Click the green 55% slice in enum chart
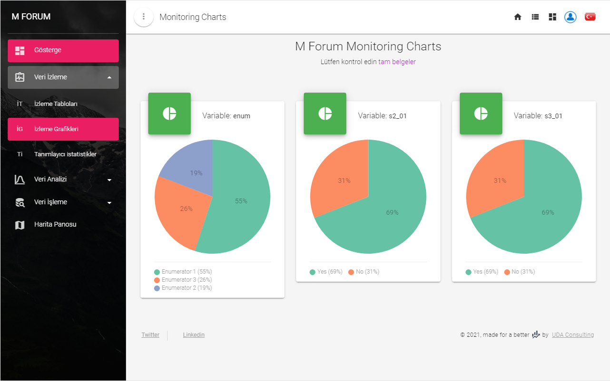The height and width of the screenshot is (381, 610). 241,201
